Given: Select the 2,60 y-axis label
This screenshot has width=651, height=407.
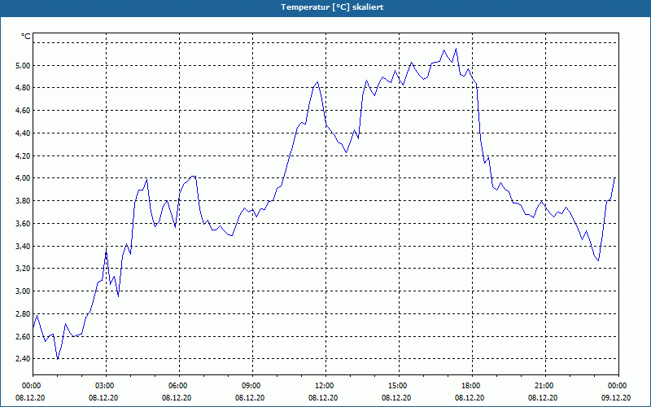Looking at the screenshot, I should pyautogui.click(x=24, y=337).
